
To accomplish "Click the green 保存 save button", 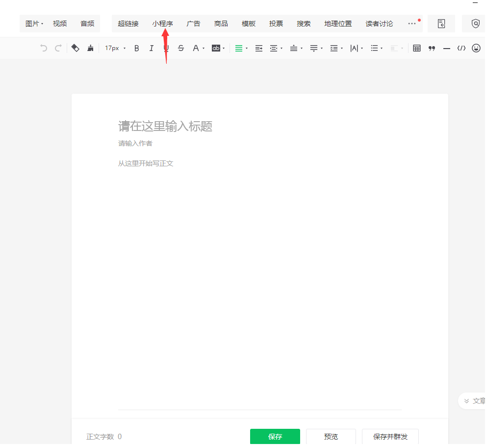I will click(x=275, y=437).
